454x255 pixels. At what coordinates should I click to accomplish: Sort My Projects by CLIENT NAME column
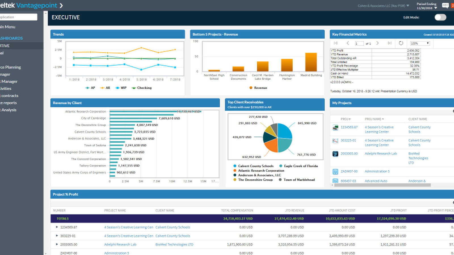point(418,119)
